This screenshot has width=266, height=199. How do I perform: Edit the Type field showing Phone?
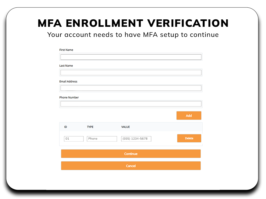[102, 139]
